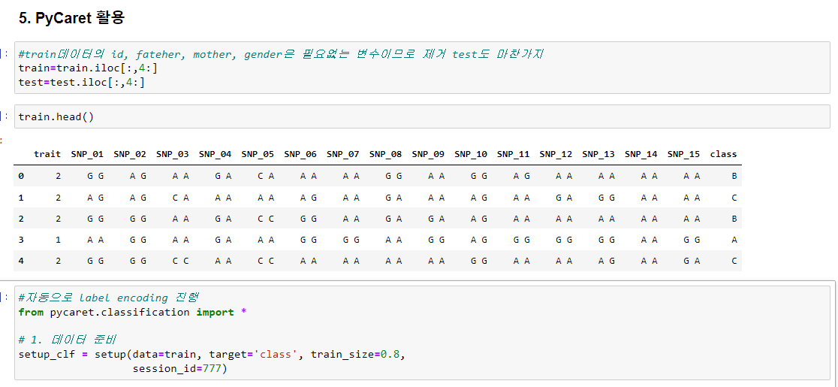Click row index 1 in the table
Viewport: 838px width, 387px height.
pyautogui.click(x=21, y=197)
